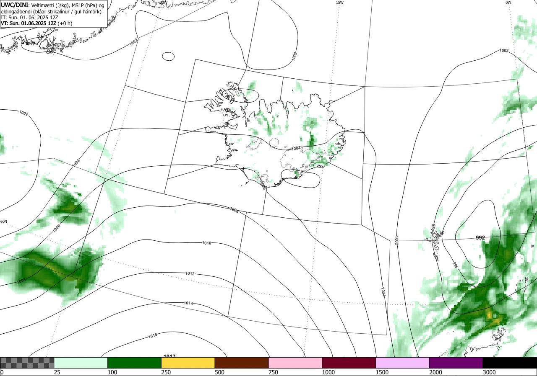Click the '1014' isobar label
Image resolution: width=537 pixels, height=376 pixels.
click(x=188, y=303)
